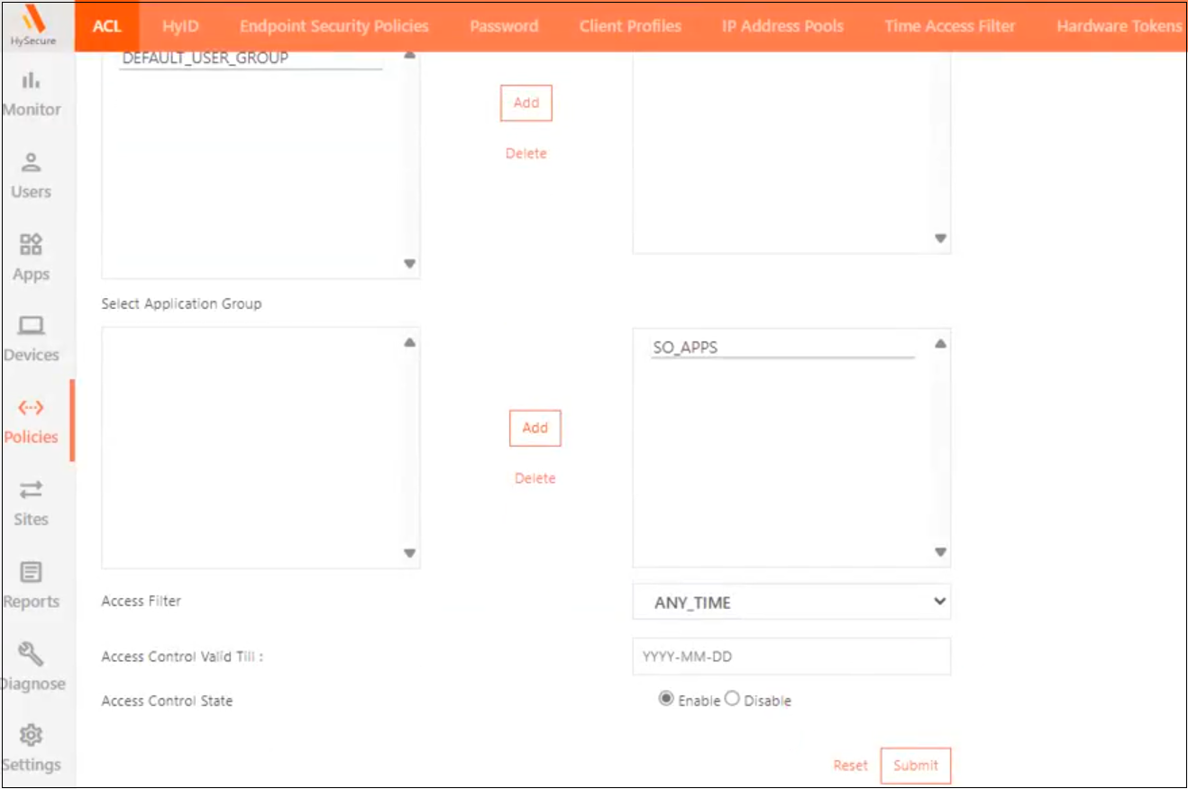The width and height of the screenshot is (1188, 789).
Task: Click the Reset link
Action: pyautogui.click(x=850, y=766)
